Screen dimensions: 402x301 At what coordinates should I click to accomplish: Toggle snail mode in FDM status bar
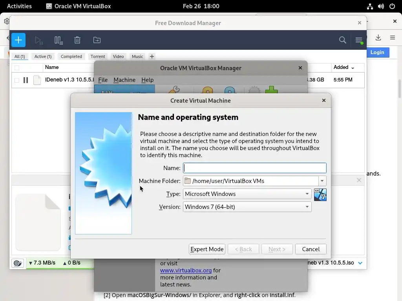[18, 263]
